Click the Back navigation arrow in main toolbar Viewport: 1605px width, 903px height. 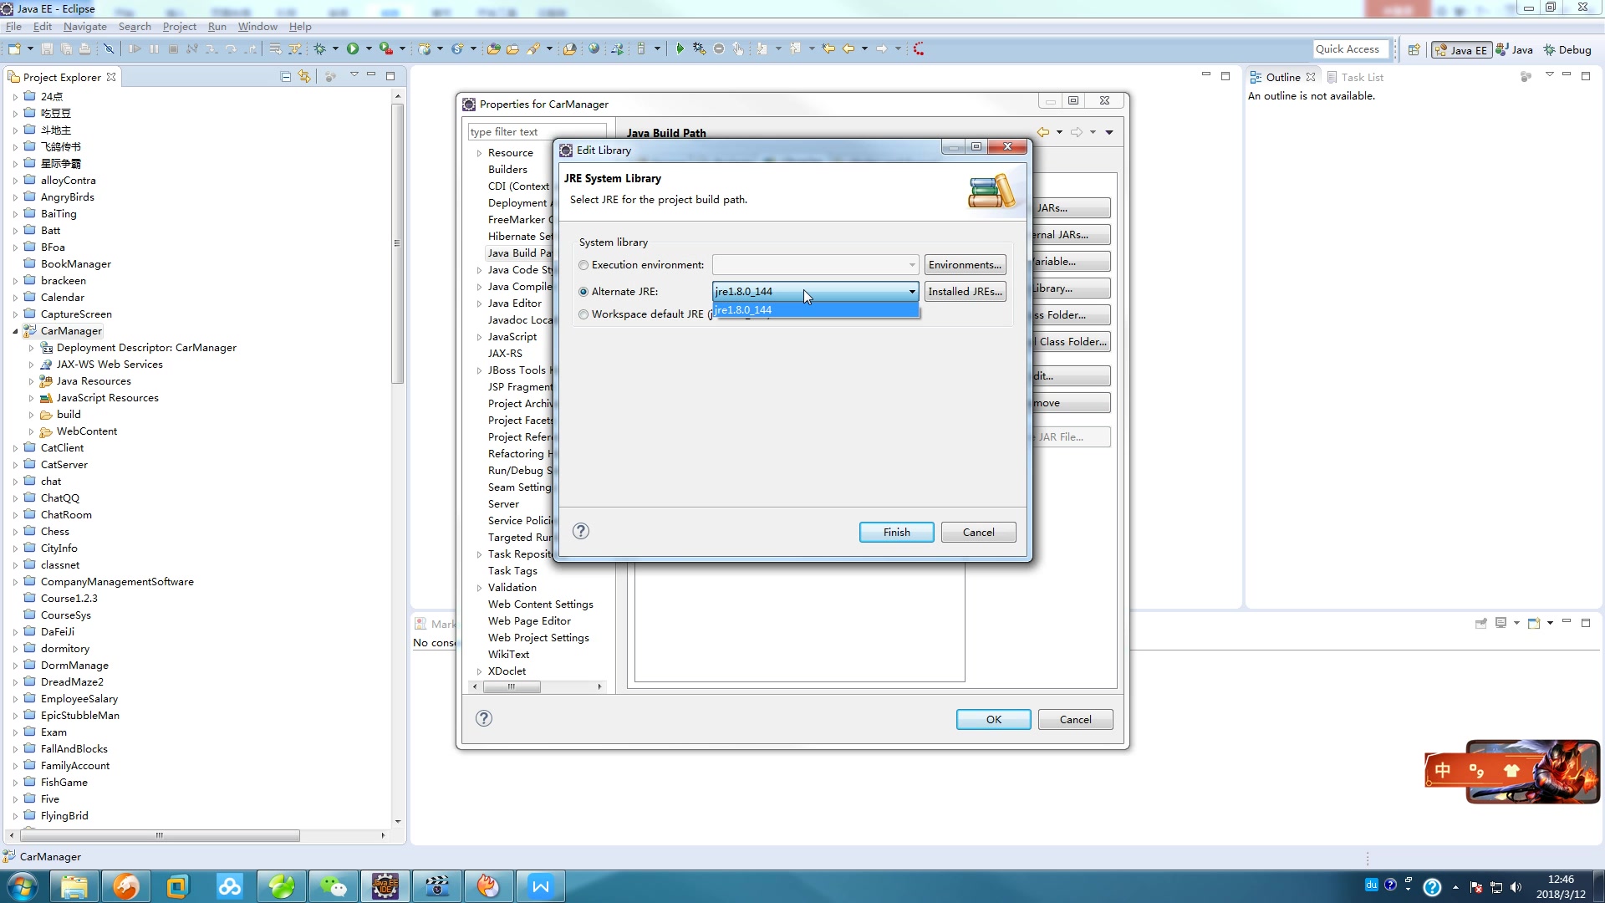[x=848, y=49]
